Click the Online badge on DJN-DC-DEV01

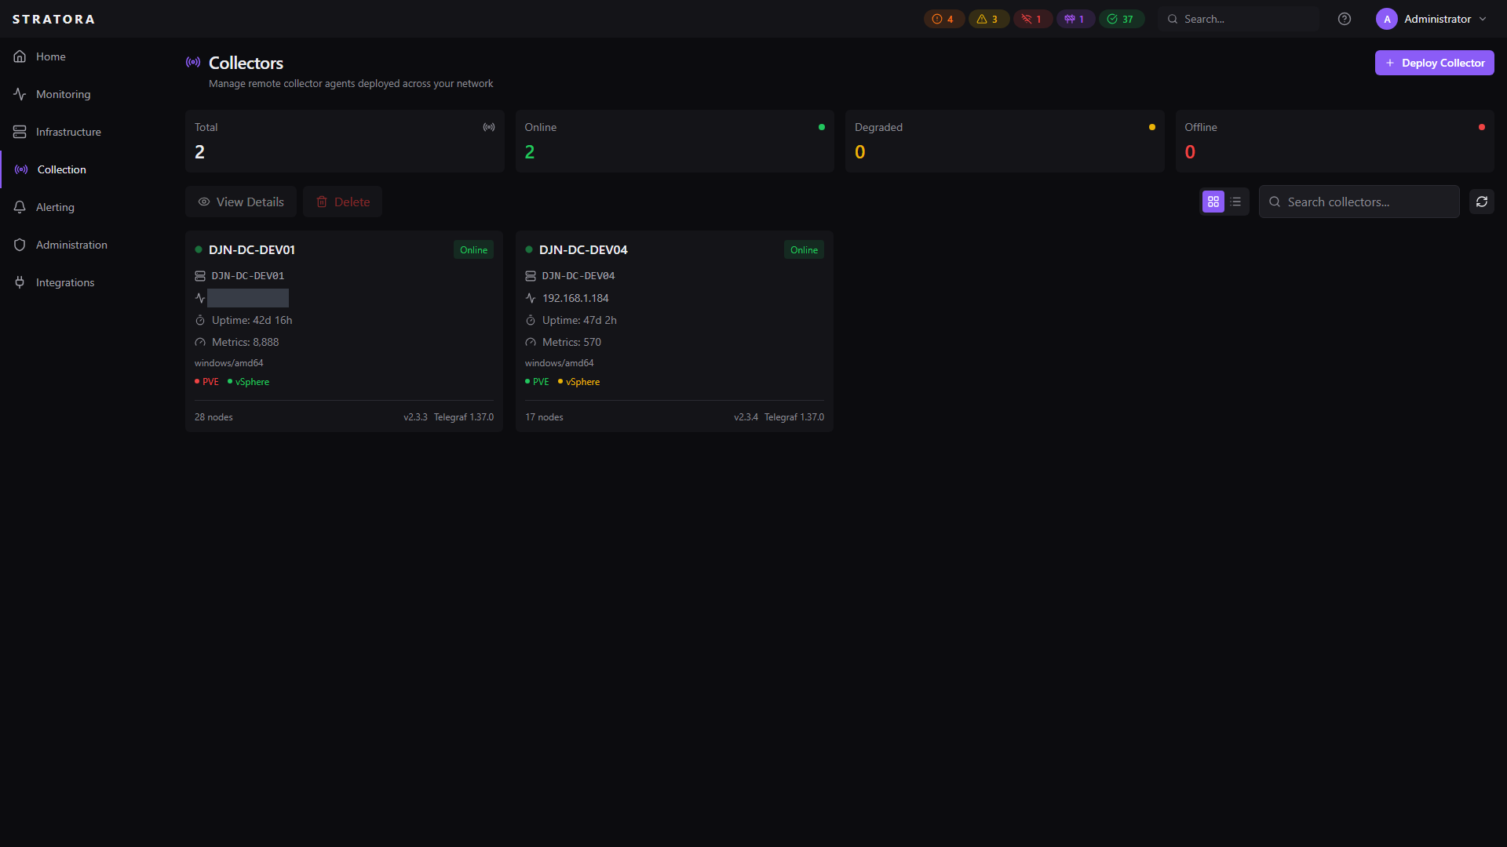point(473,249)
